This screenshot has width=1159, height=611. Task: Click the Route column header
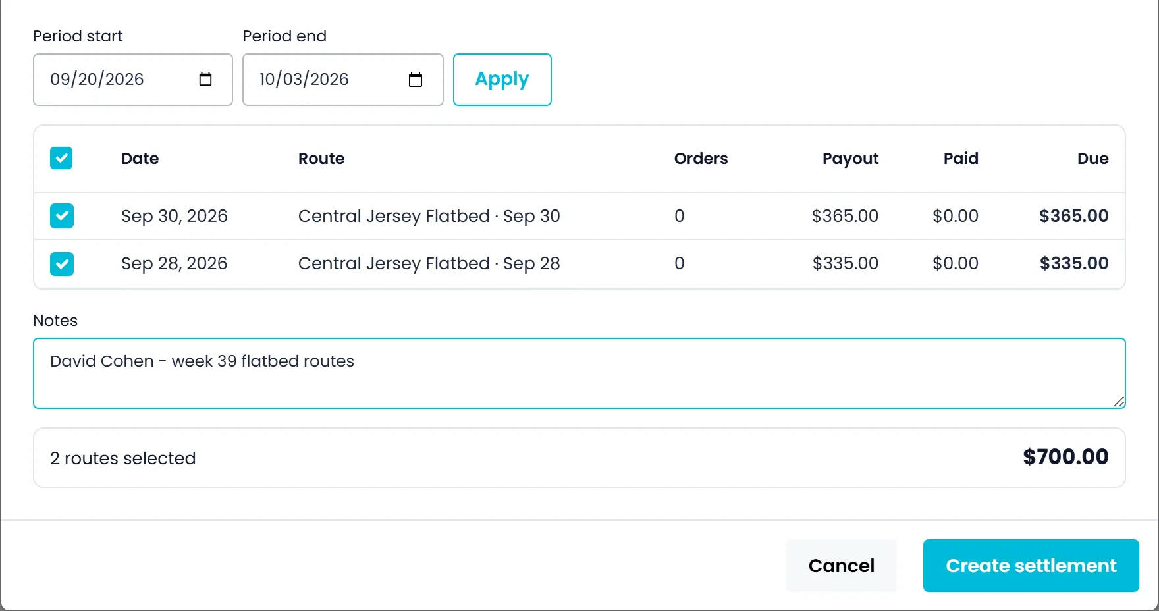tap(321, 159)
